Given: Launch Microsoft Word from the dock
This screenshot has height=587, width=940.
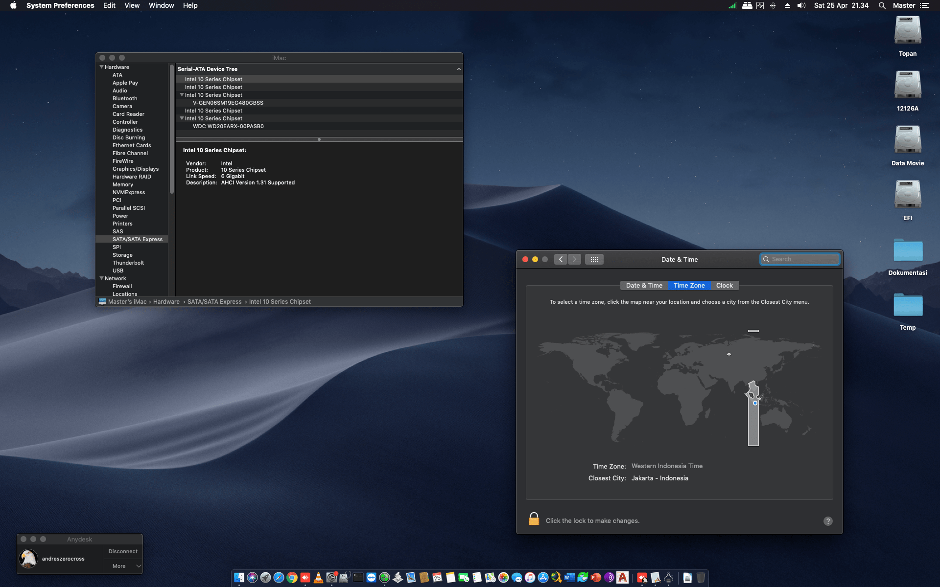Looking at the screenshot, I should (x=569, y=578).
